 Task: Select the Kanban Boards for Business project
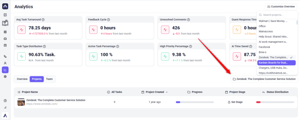click(277, 63)
